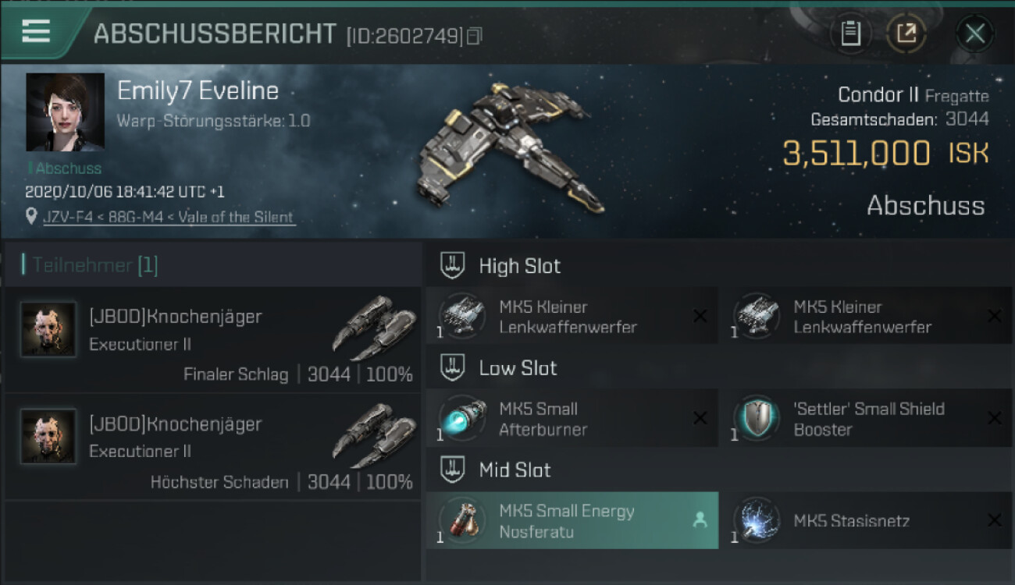Open the hamburger menu at top left
The image size is (1015, 585).
[36, 31]
